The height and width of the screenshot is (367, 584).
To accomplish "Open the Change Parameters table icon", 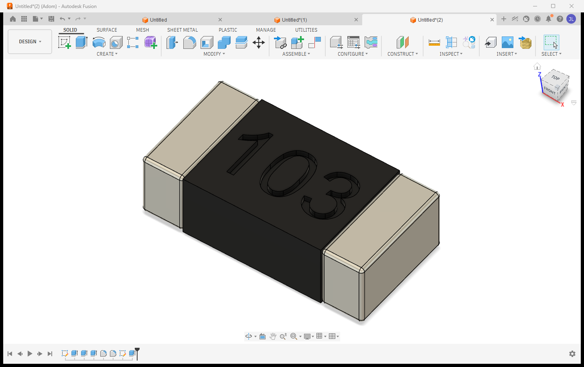I will [x=354, y=42].
